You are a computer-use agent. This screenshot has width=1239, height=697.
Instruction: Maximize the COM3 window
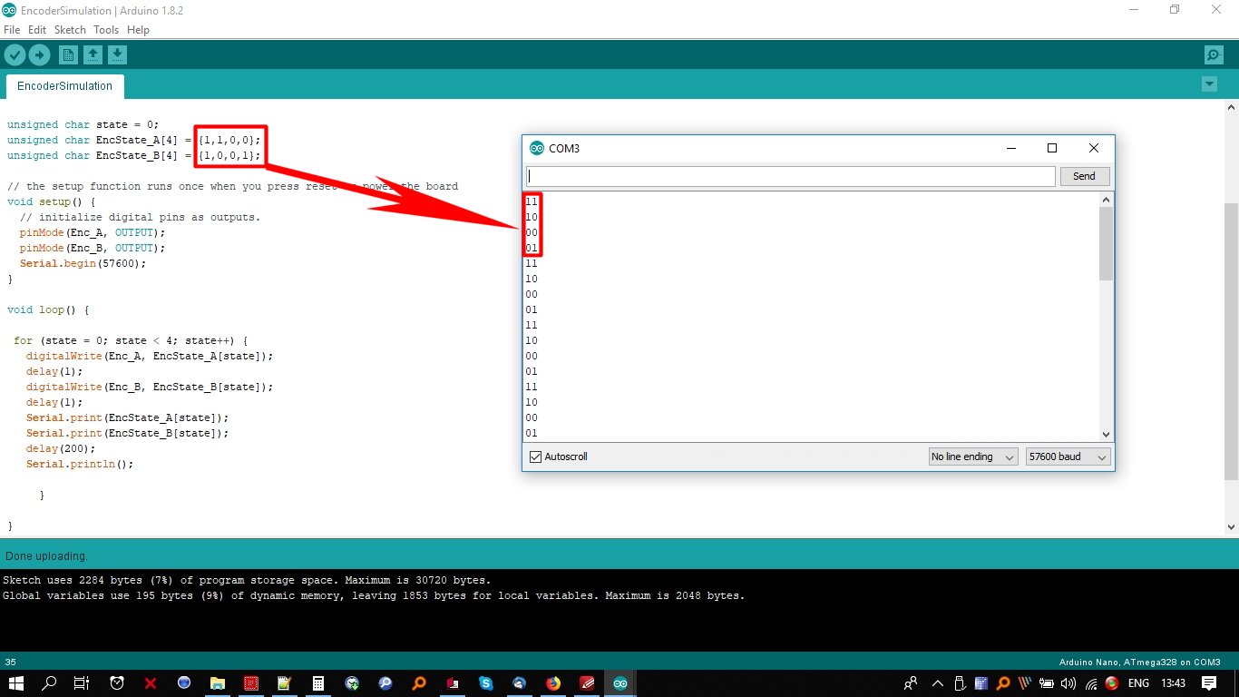point(1052,148)
